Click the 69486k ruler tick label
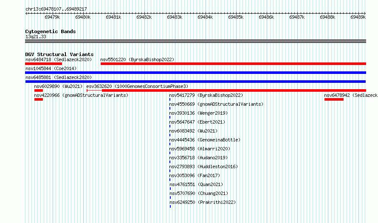 click(266, 17)
